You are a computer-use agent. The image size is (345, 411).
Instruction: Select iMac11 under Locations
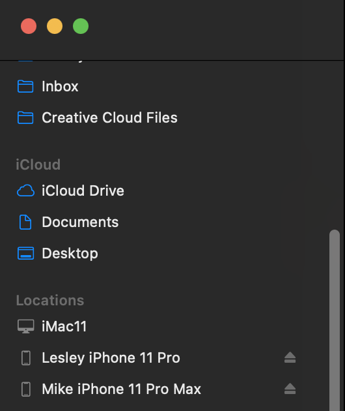click(64, 326)
